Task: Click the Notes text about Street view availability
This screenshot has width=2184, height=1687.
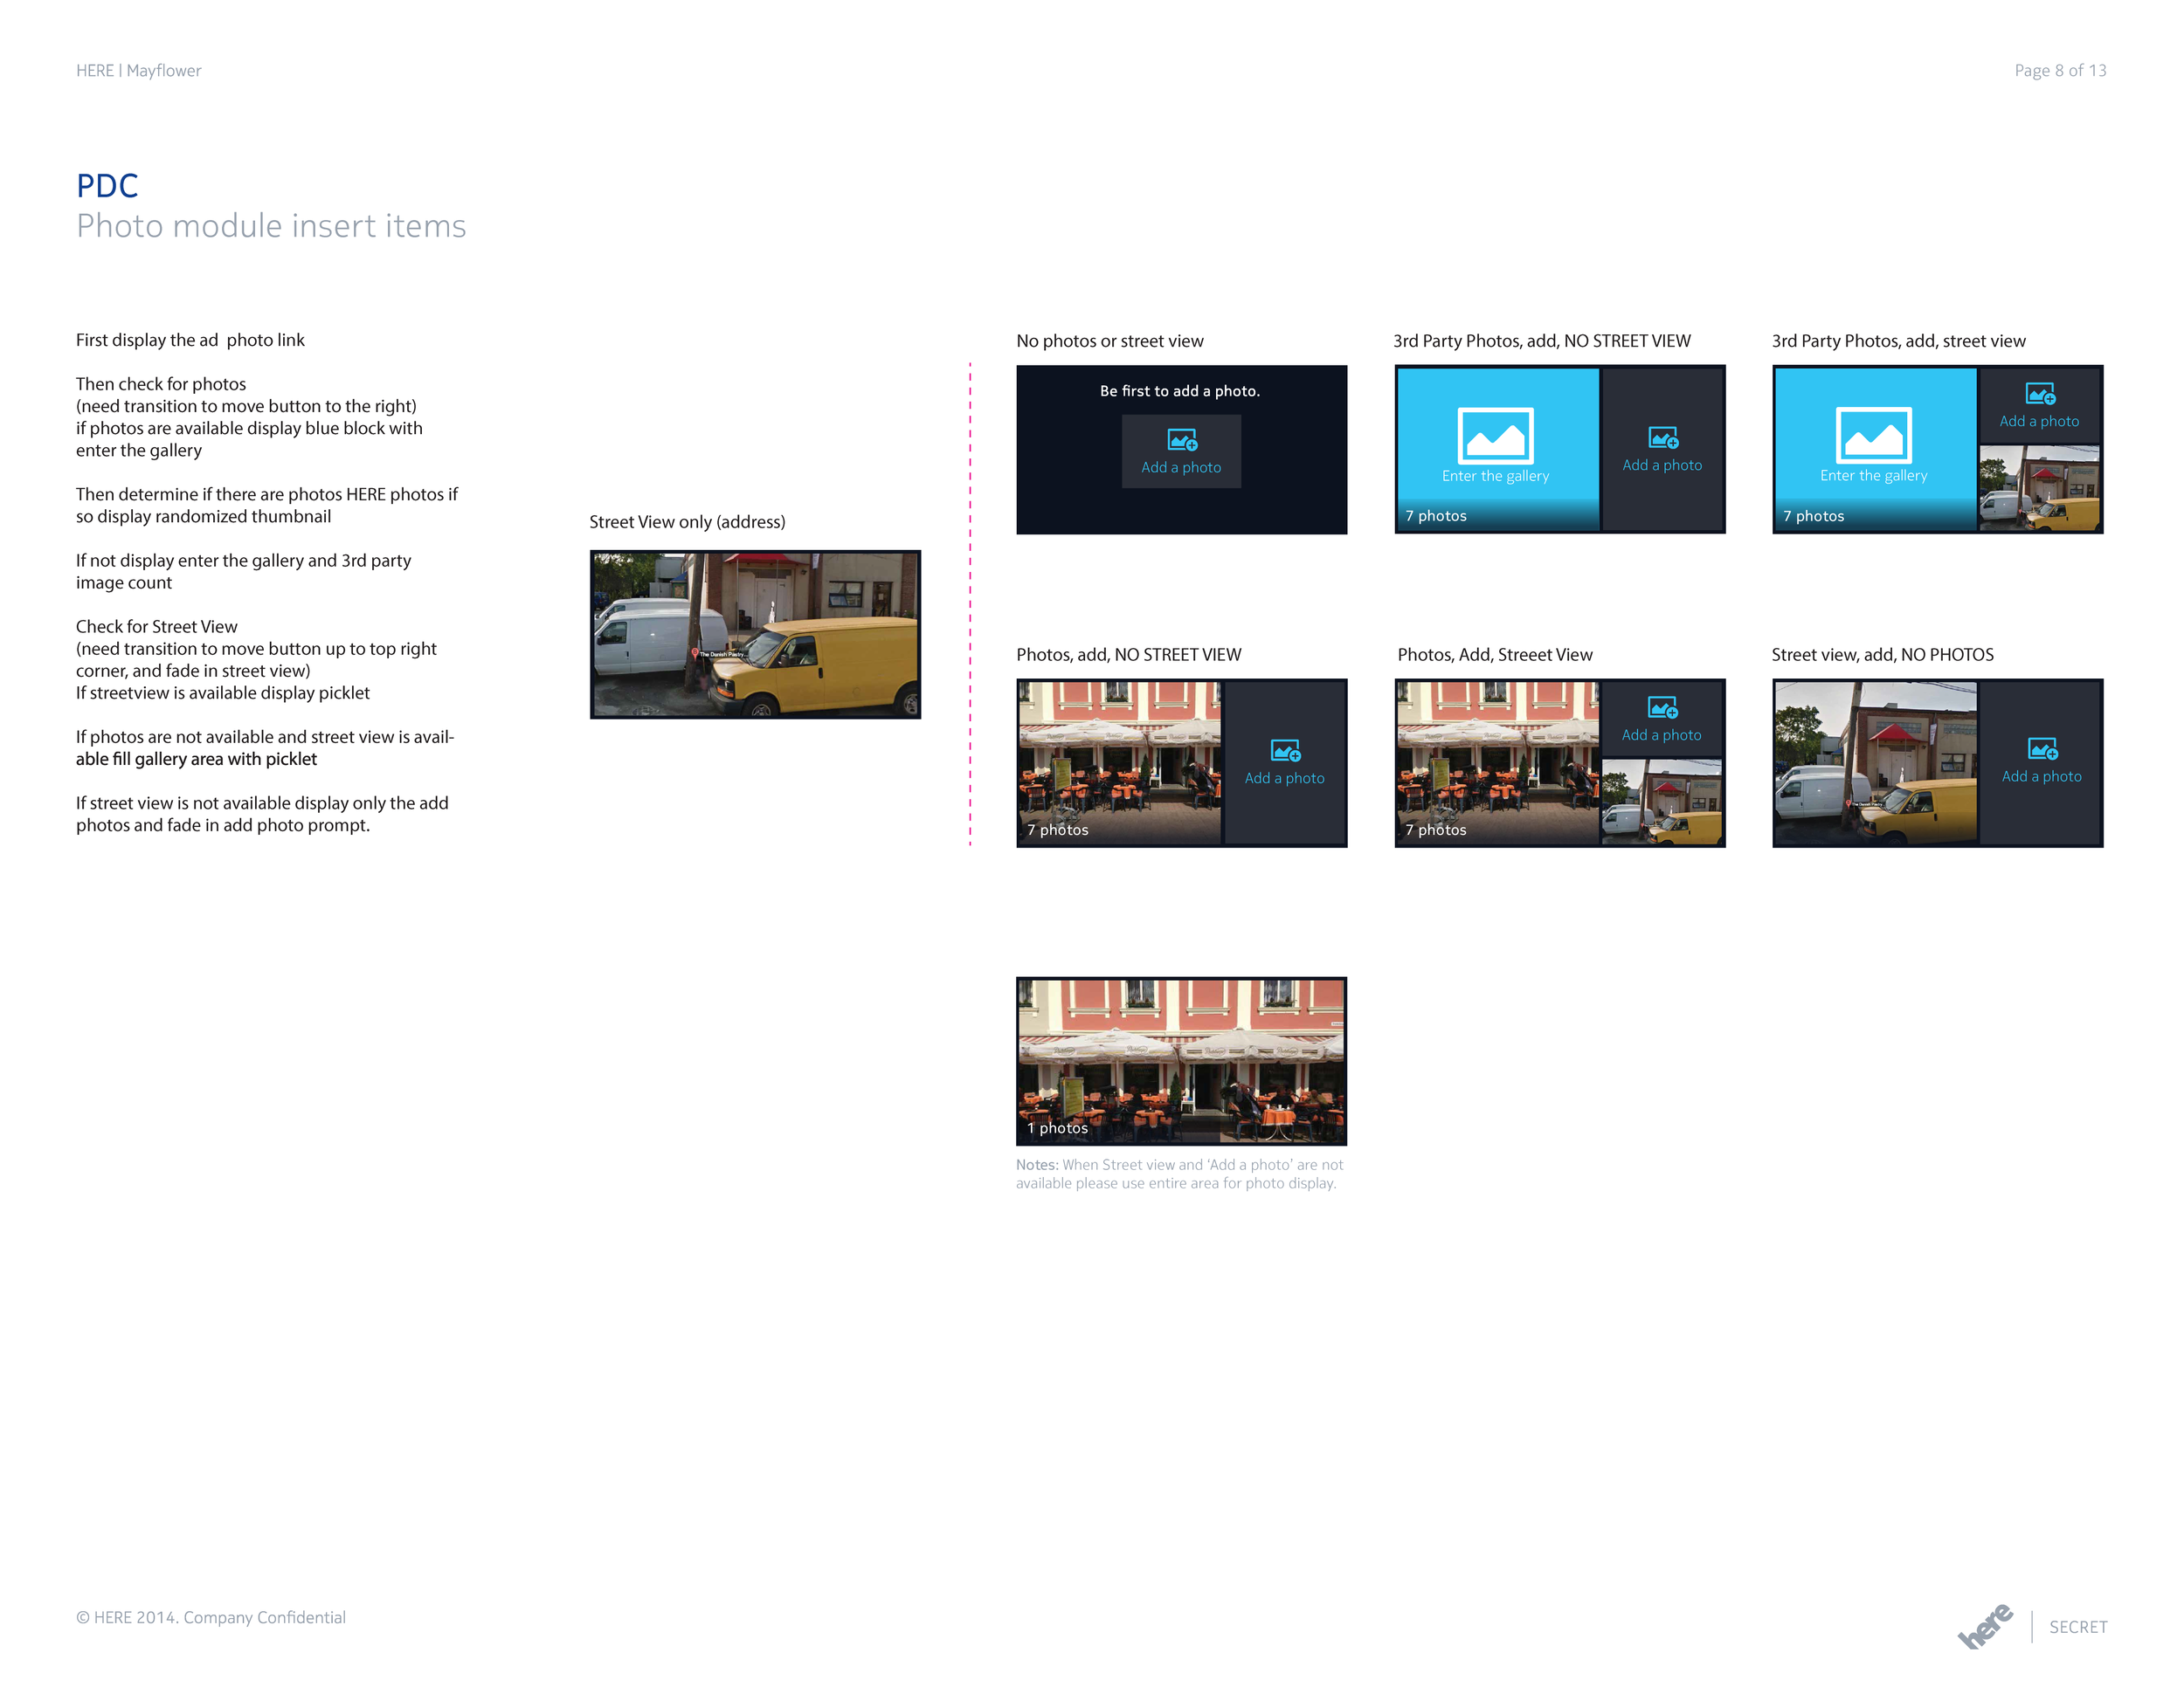Action: (1180, 1174)
